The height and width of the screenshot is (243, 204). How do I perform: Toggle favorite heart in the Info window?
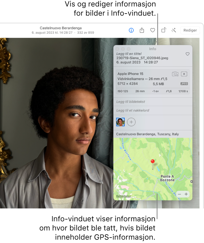point(188,54)
